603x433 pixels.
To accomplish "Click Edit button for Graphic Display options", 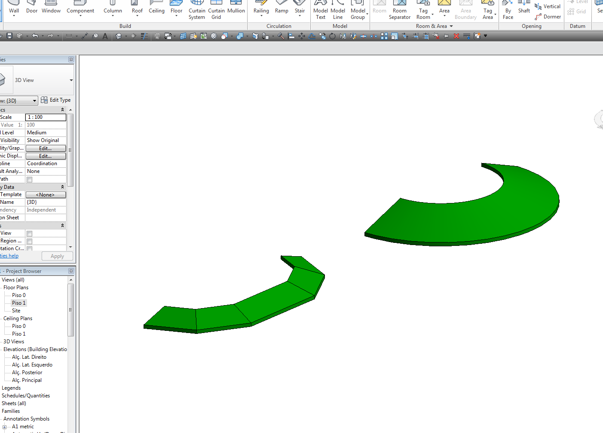I will tap(46, 156).
